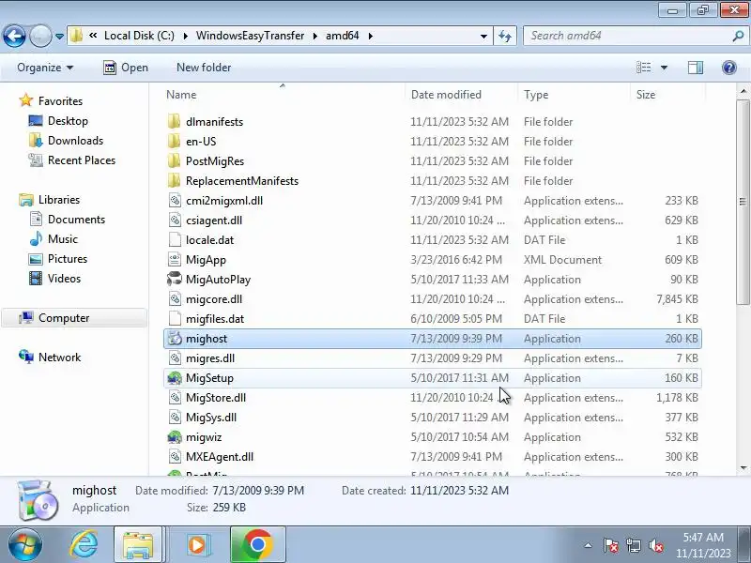Select Local Disk (C:) breadcrumb

tap(139, 36)
